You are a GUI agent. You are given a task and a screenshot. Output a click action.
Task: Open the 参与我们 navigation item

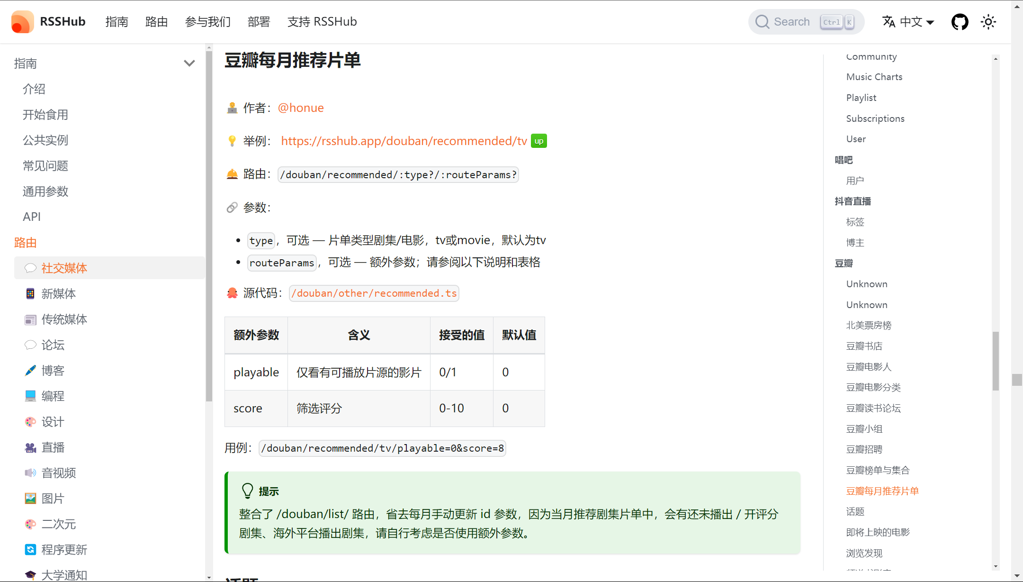[208, 22]
